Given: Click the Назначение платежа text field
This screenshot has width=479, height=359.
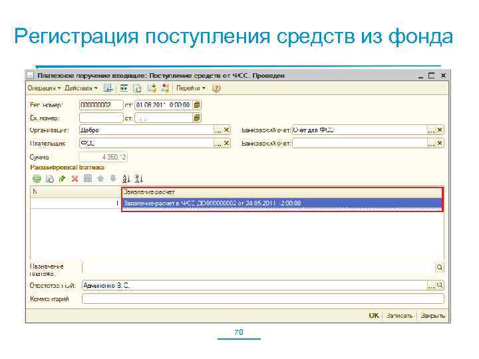Looking at the screenshot, I should [258, 267].
